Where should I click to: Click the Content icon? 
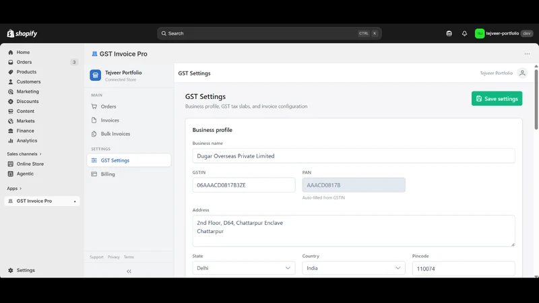(11, 111)
